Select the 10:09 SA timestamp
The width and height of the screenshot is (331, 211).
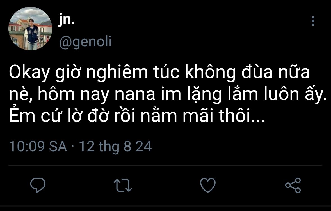(x=38, y=146)
